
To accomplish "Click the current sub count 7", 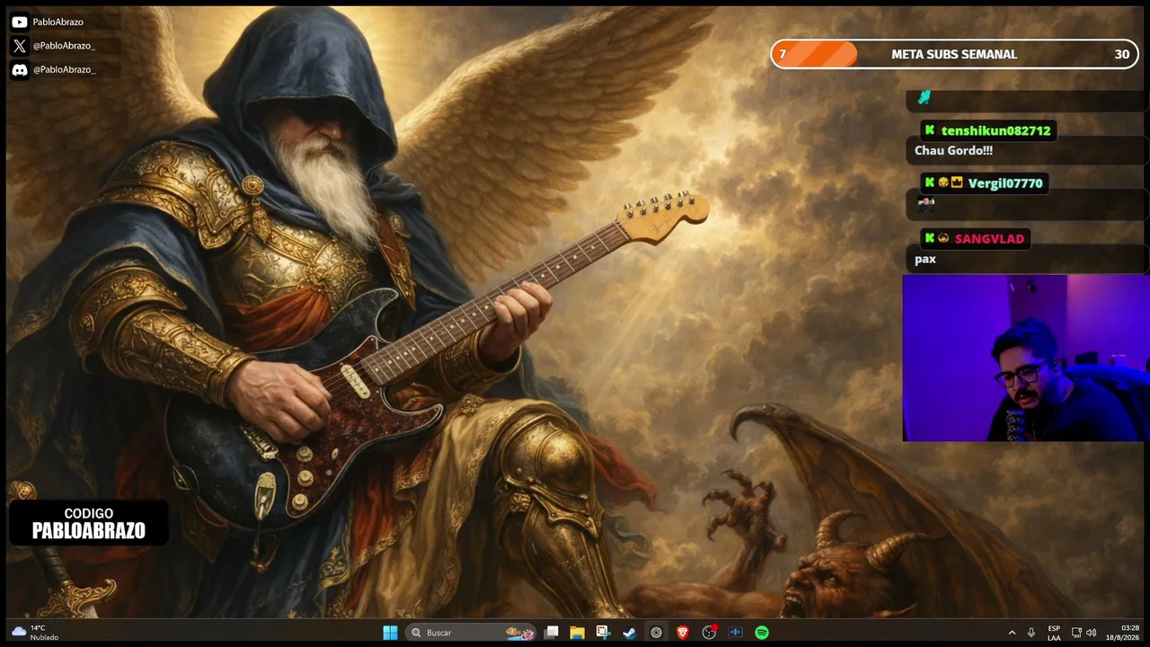I will click(x=783, y=54).
